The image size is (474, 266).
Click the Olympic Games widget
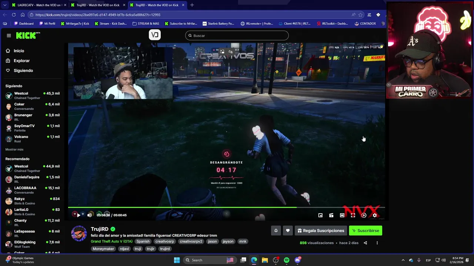coord(20,260)
